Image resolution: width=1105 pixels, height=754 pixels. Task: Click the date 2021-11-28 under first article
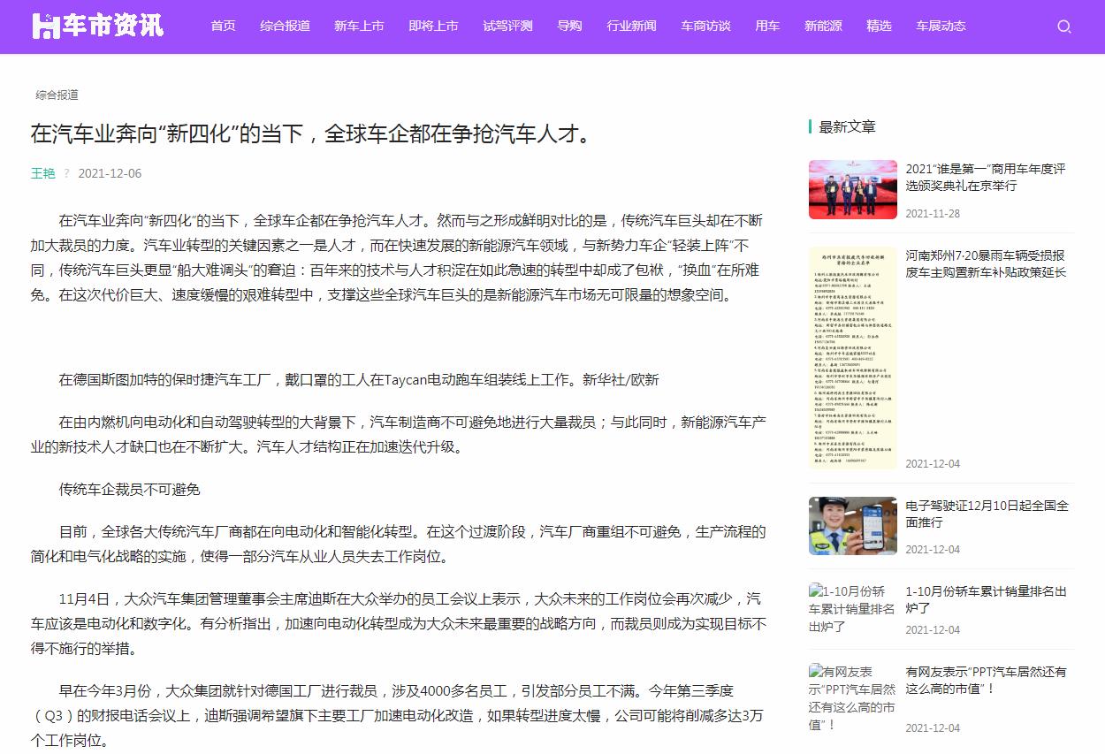click(933, 214)
